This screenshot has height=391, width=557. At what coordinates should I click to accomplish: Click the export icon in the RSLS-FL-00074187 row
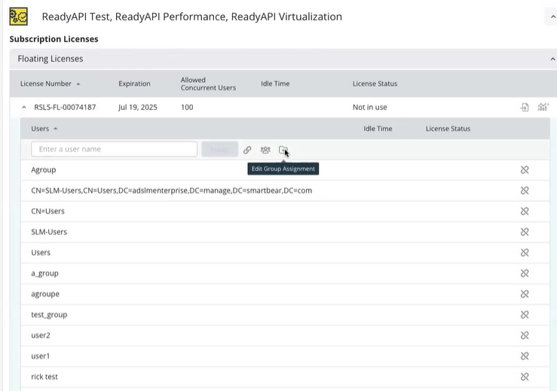525,108
